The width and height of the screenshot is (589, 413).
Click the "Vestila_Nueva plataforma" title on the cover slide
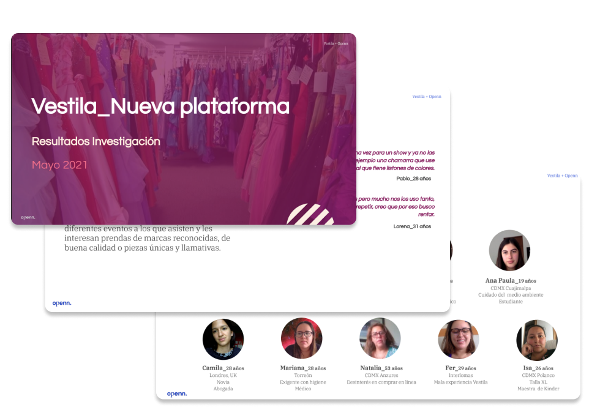point(160,106)
